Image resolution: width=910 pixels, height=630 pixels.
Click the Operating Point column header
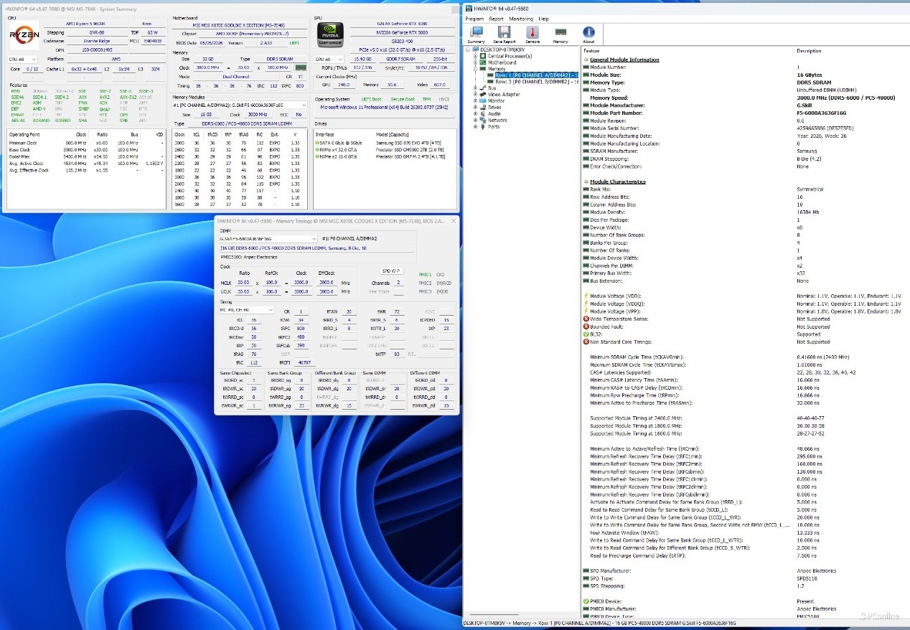coord(25,134)
